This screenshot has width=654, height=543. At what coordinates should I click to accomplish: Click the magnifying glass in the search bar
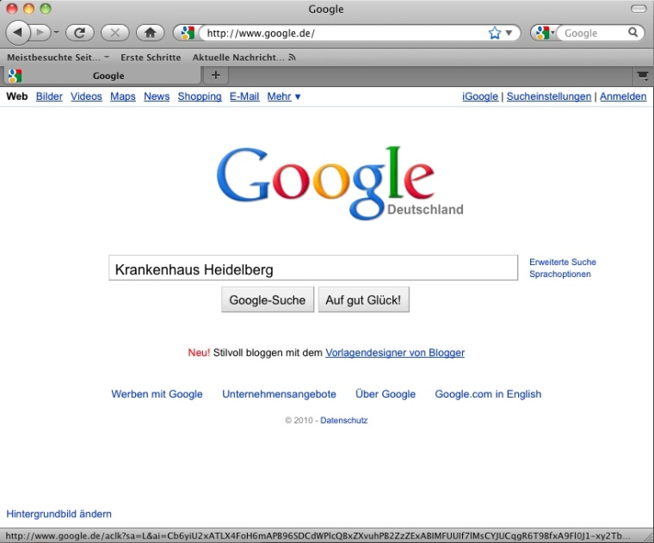(632, 33)
